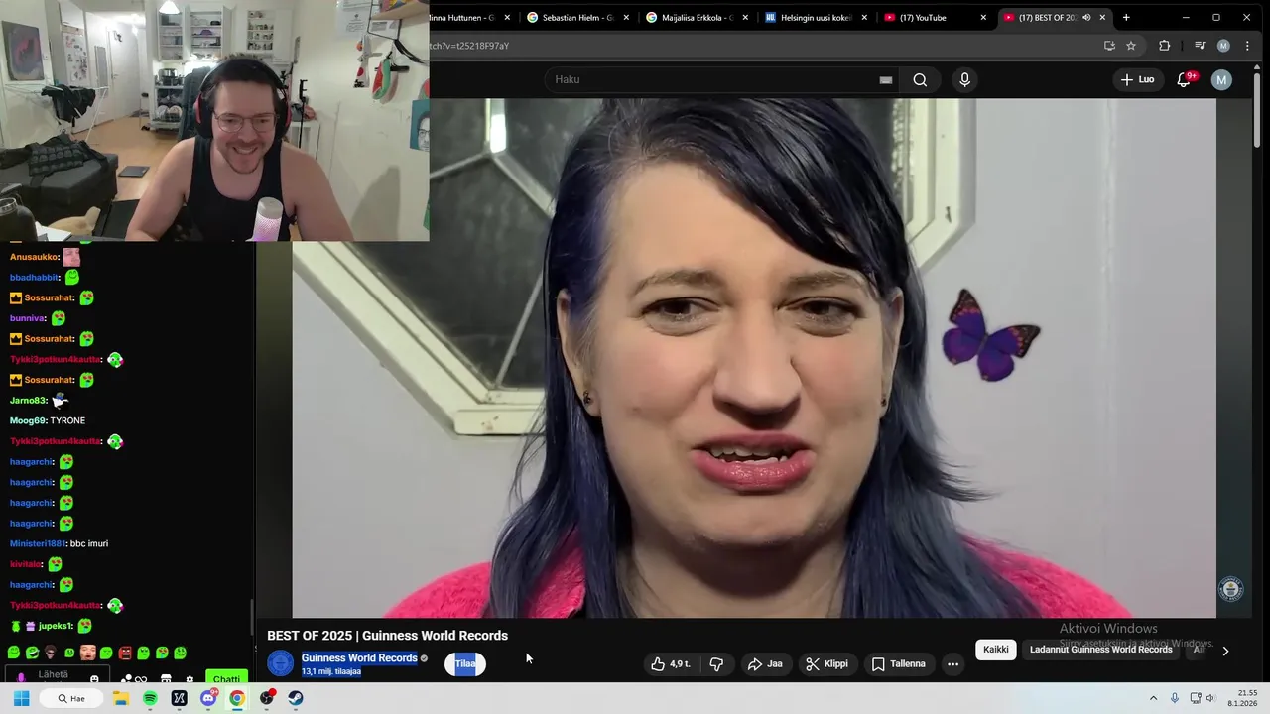Image resolution: width=1270 pixels, height=714 pixels.
Task: Mute the playing BEST OF tab audio
Action: (1086, 18)
